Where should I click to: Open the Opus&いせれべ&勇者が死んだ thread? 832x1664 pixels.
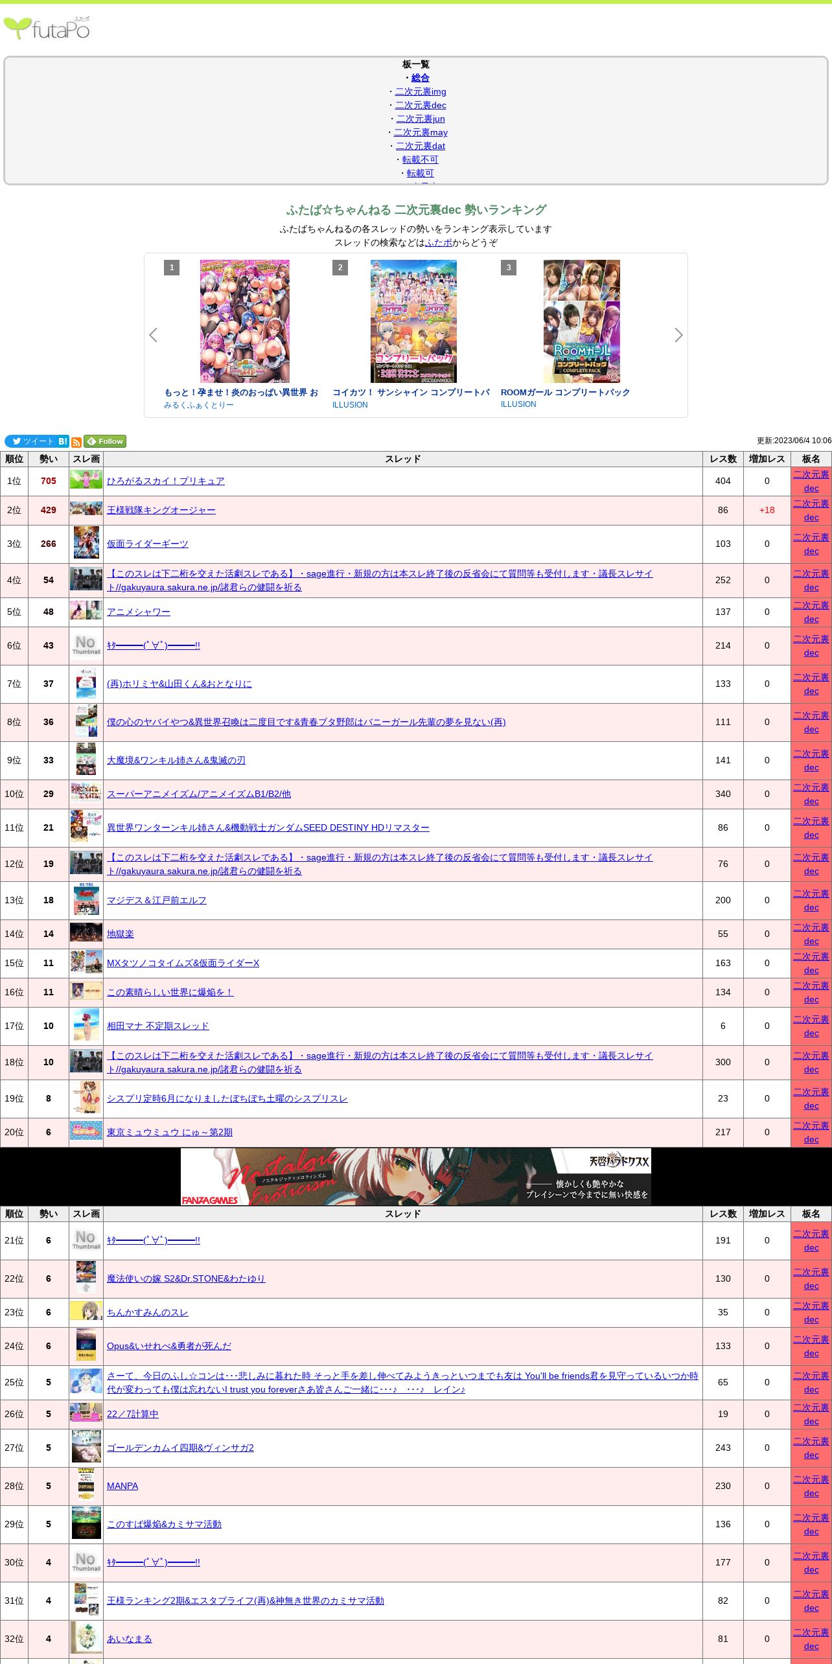[x=169, y=1346]
